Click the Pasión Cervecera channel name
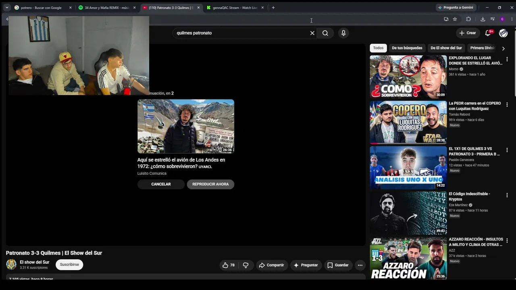 (x=462, y=160)
